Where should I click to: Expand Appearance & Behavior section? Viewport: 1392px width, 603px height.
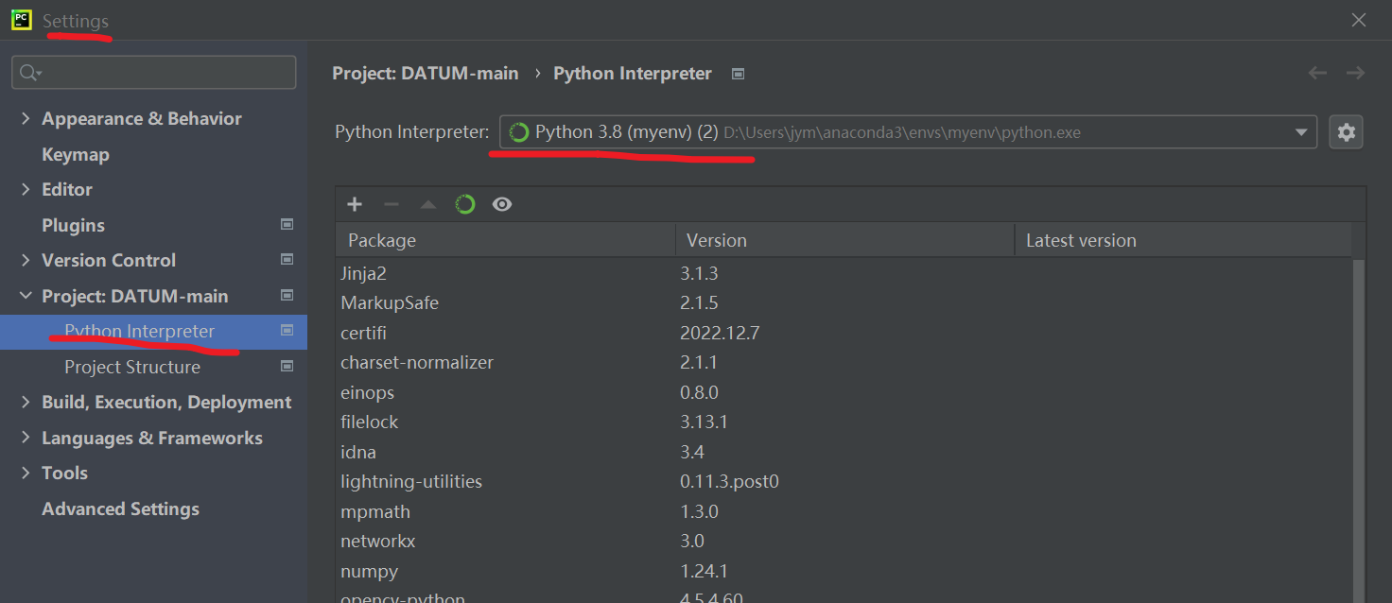click(x=26, y=118)
